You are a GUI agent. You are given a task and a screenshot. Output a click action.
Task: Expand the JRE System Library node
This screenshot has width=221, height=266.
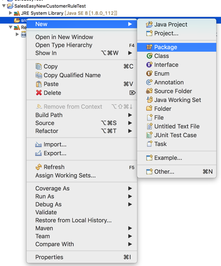(10, 13)
